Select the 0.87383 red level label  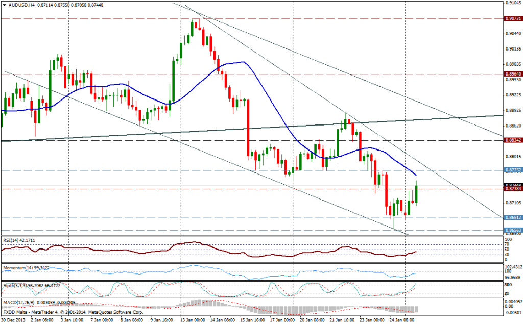coord(512,189)
